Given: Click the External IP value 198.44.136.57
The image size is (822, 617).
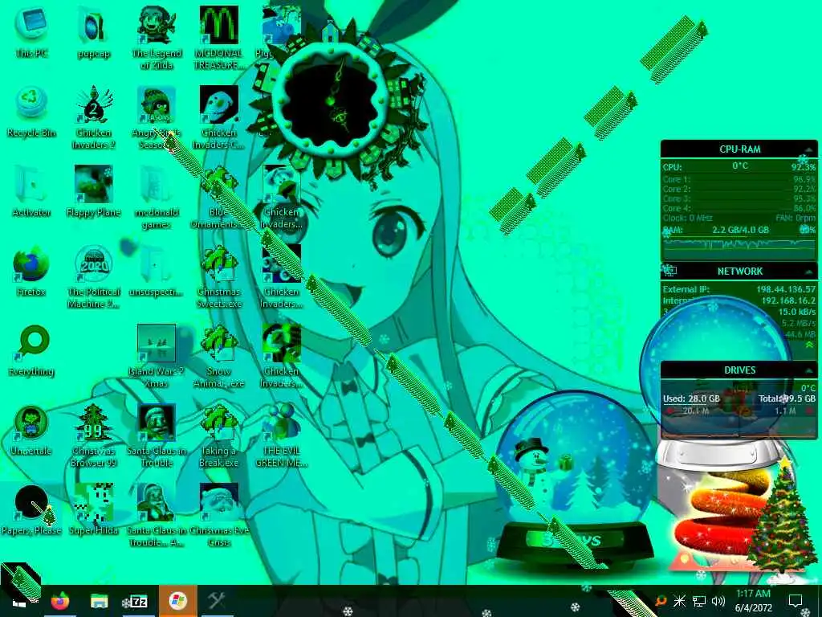Looking at the screenshot, I should tap(785, 289).
